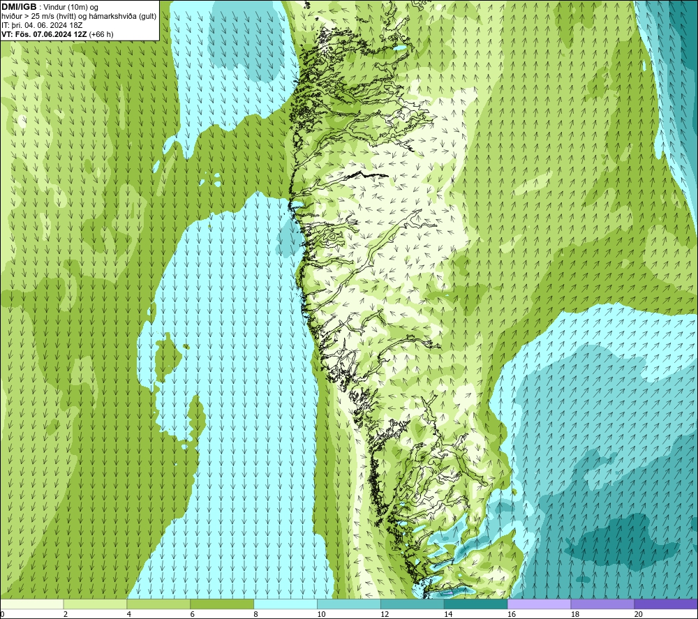Click the "VT: Fös. 07.06.2024 12Z (+66 h)" line
Viewport: 698px width, 619px height.
coord(57,34)
